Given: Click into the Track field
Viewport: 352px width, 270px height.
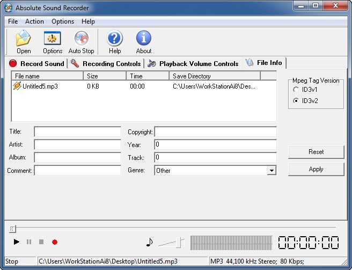Looking at the screenshot, I should pos(215,157).
